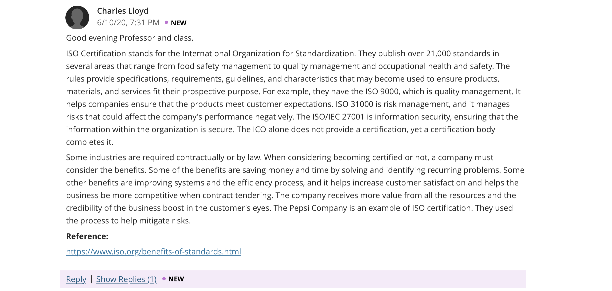Click the Good evening Professor greeting line
The height and width of the screenshot is (291, 612).
(x=130, y=38)
